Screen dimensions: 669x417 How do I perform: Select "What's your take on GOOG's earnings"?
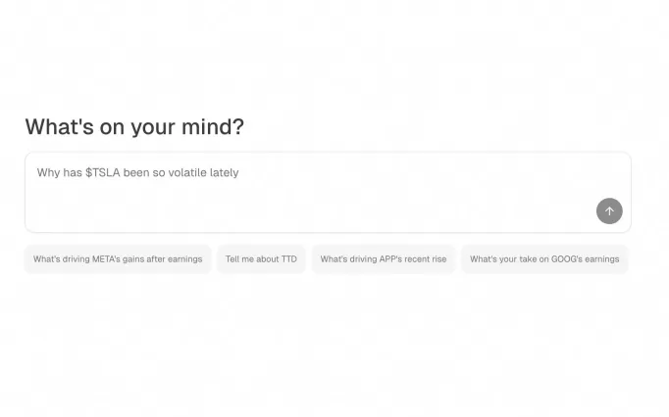[544, 259]
